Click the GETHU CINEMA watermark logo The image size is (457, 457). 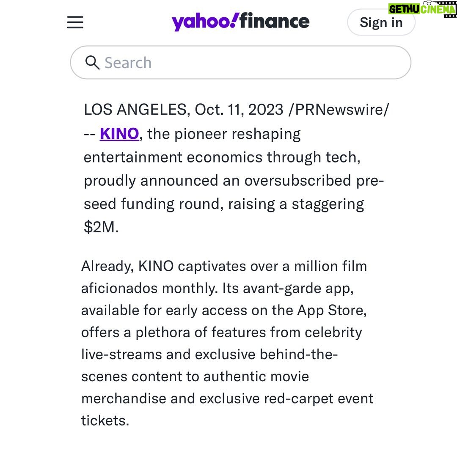pyautogui.click(x=422, y=10)
